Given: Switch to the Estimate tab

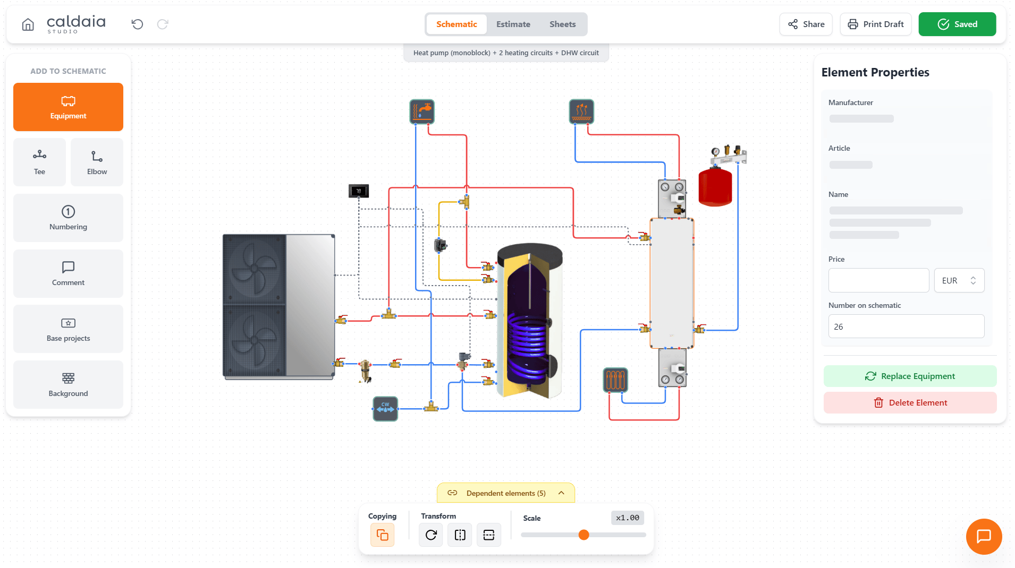Looking at the screenshot, I should pyautogui.click(x=513, y=24).
